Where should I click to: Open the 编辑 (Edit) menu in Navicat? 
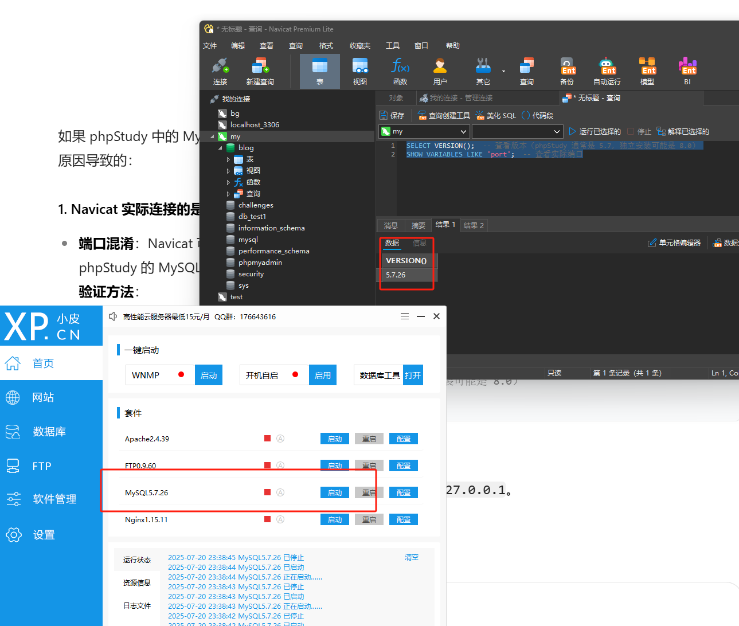pyautogui.click(x=238, y=45)
